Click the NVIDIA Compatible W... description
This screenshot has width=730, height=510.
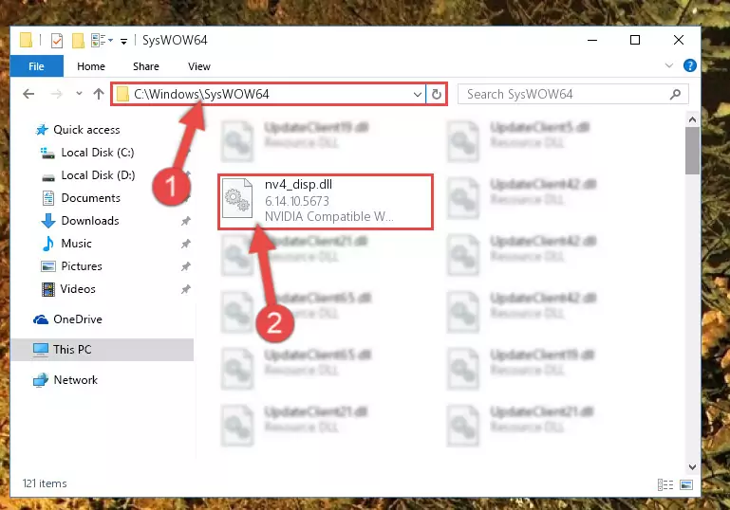tap(329, 217)
